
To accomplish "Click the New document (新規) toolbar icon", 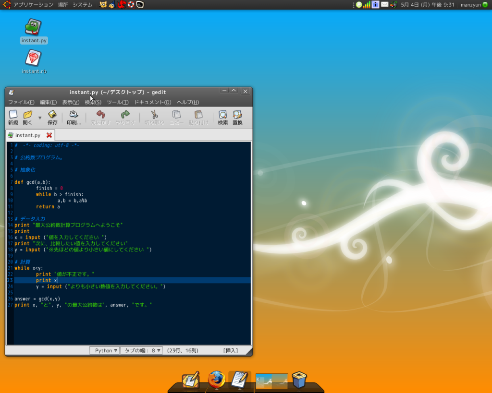I will [x=13, y=117].
